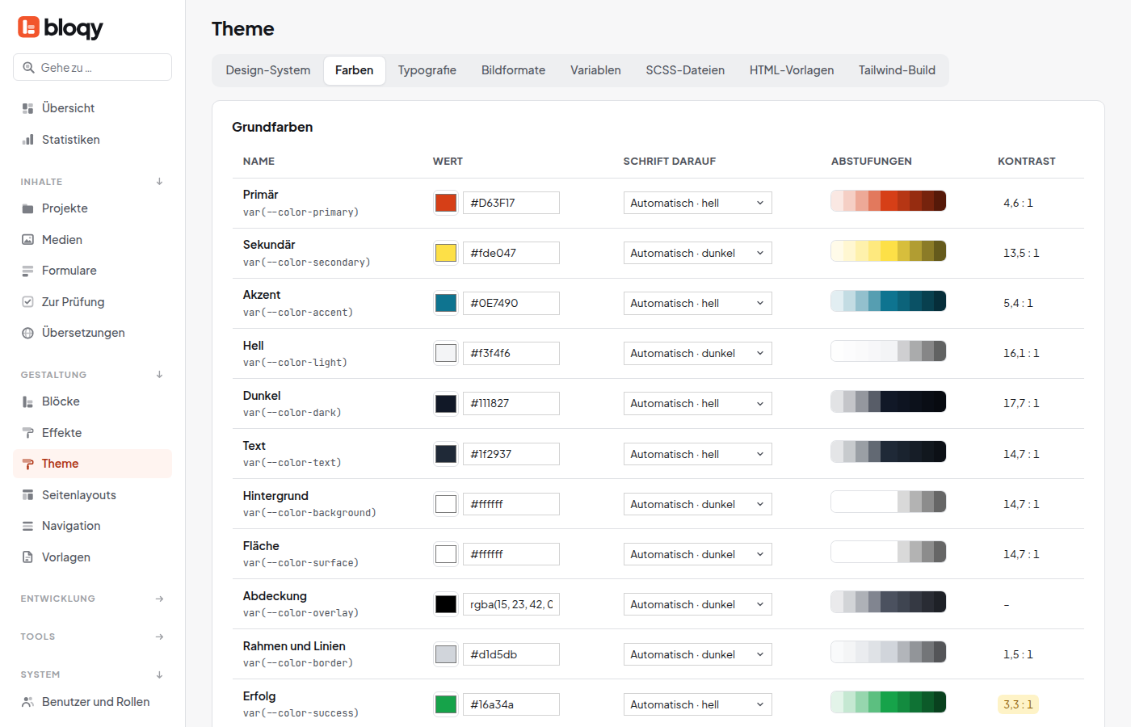Click the Medien image icon
The height and width of the screenshot is (727, 1131).
[27, 240]
